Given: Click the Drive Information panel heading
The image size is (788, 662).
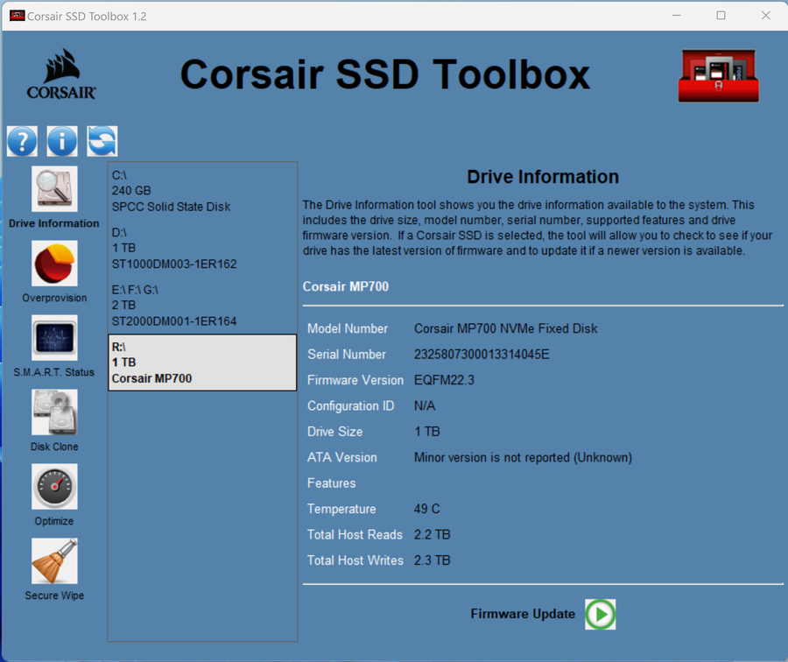Looking at the screenshot, I should click(543, 177).
